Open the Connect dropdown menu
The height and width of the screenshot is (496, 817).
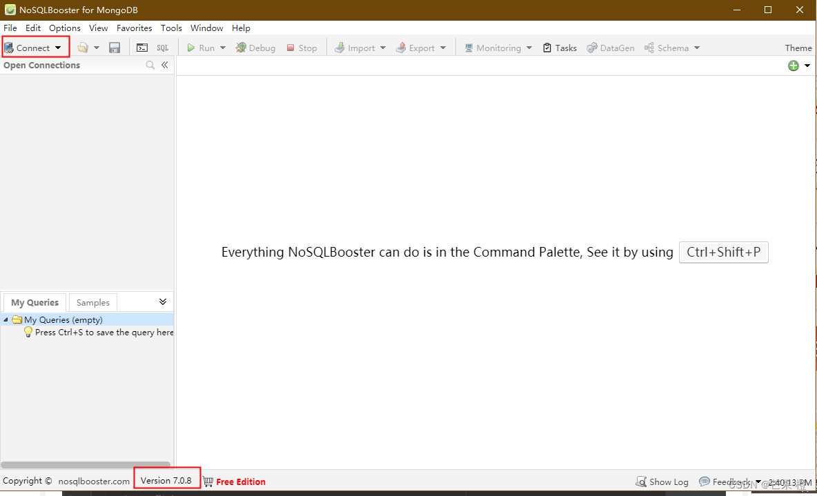click(x=59, y=47)
